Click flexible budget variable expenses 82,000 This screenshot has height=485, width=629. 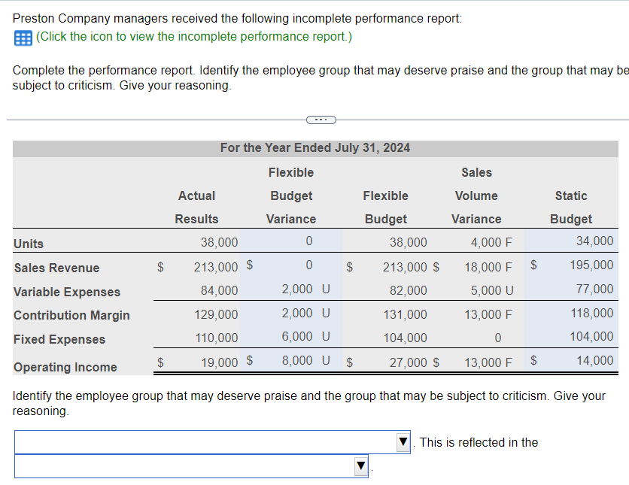[409, 290]
